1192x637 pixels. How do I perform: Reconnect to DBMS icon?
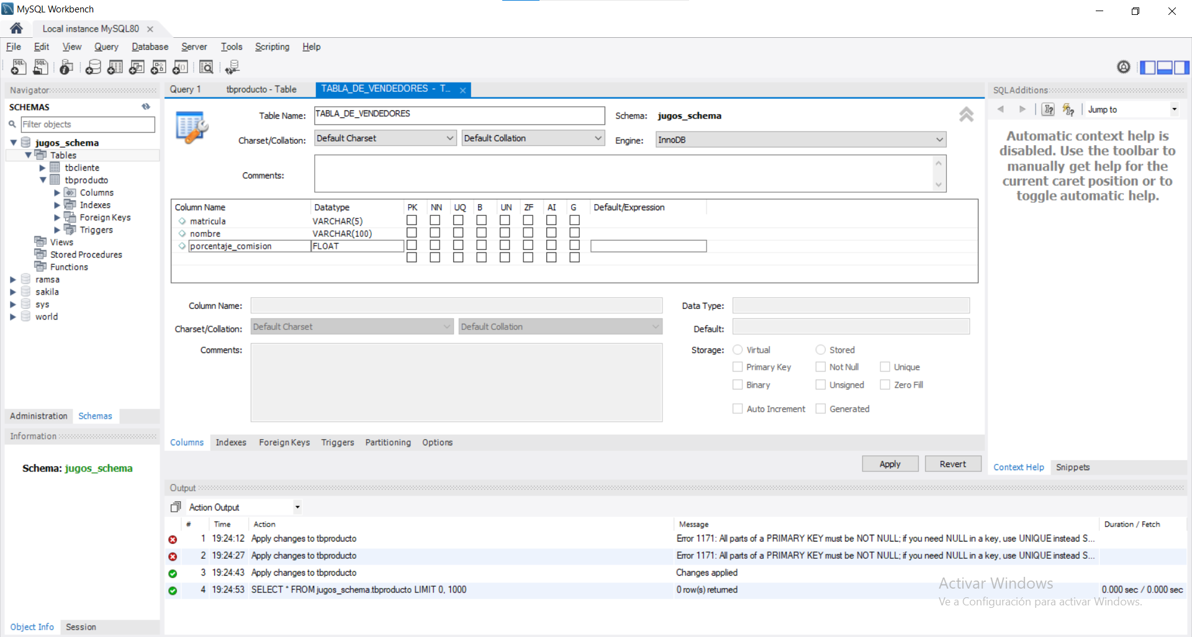(233, 67)
